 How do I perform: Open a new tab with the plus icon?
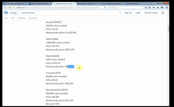(150, 4)
